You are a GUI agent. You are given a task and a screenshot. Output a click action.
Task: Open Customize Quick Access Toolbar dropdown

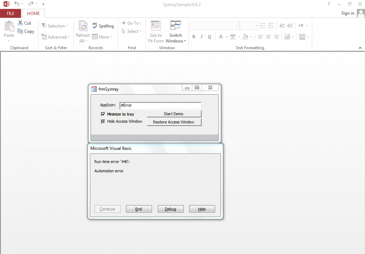tap(43, 4)
